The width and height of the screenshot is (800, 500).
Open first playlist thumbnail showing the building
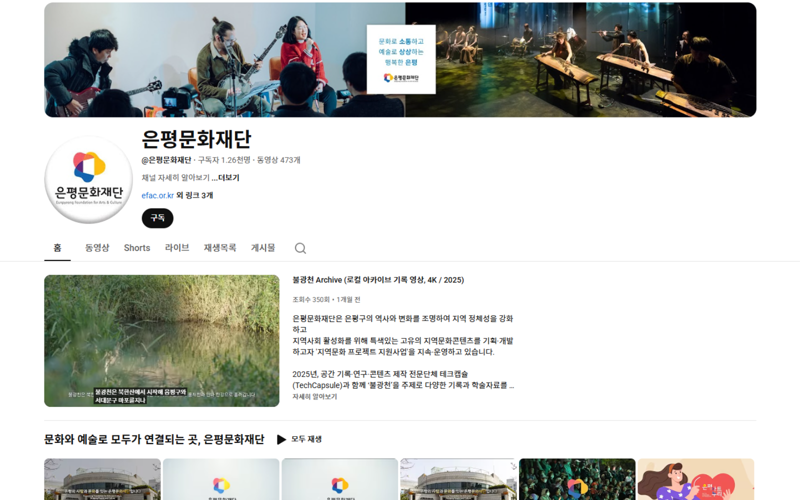tap(102, 479)
